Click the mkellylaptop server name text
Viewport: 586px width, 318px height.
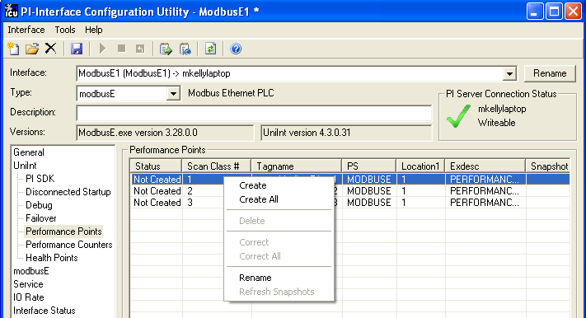click(x=502, y=109)
